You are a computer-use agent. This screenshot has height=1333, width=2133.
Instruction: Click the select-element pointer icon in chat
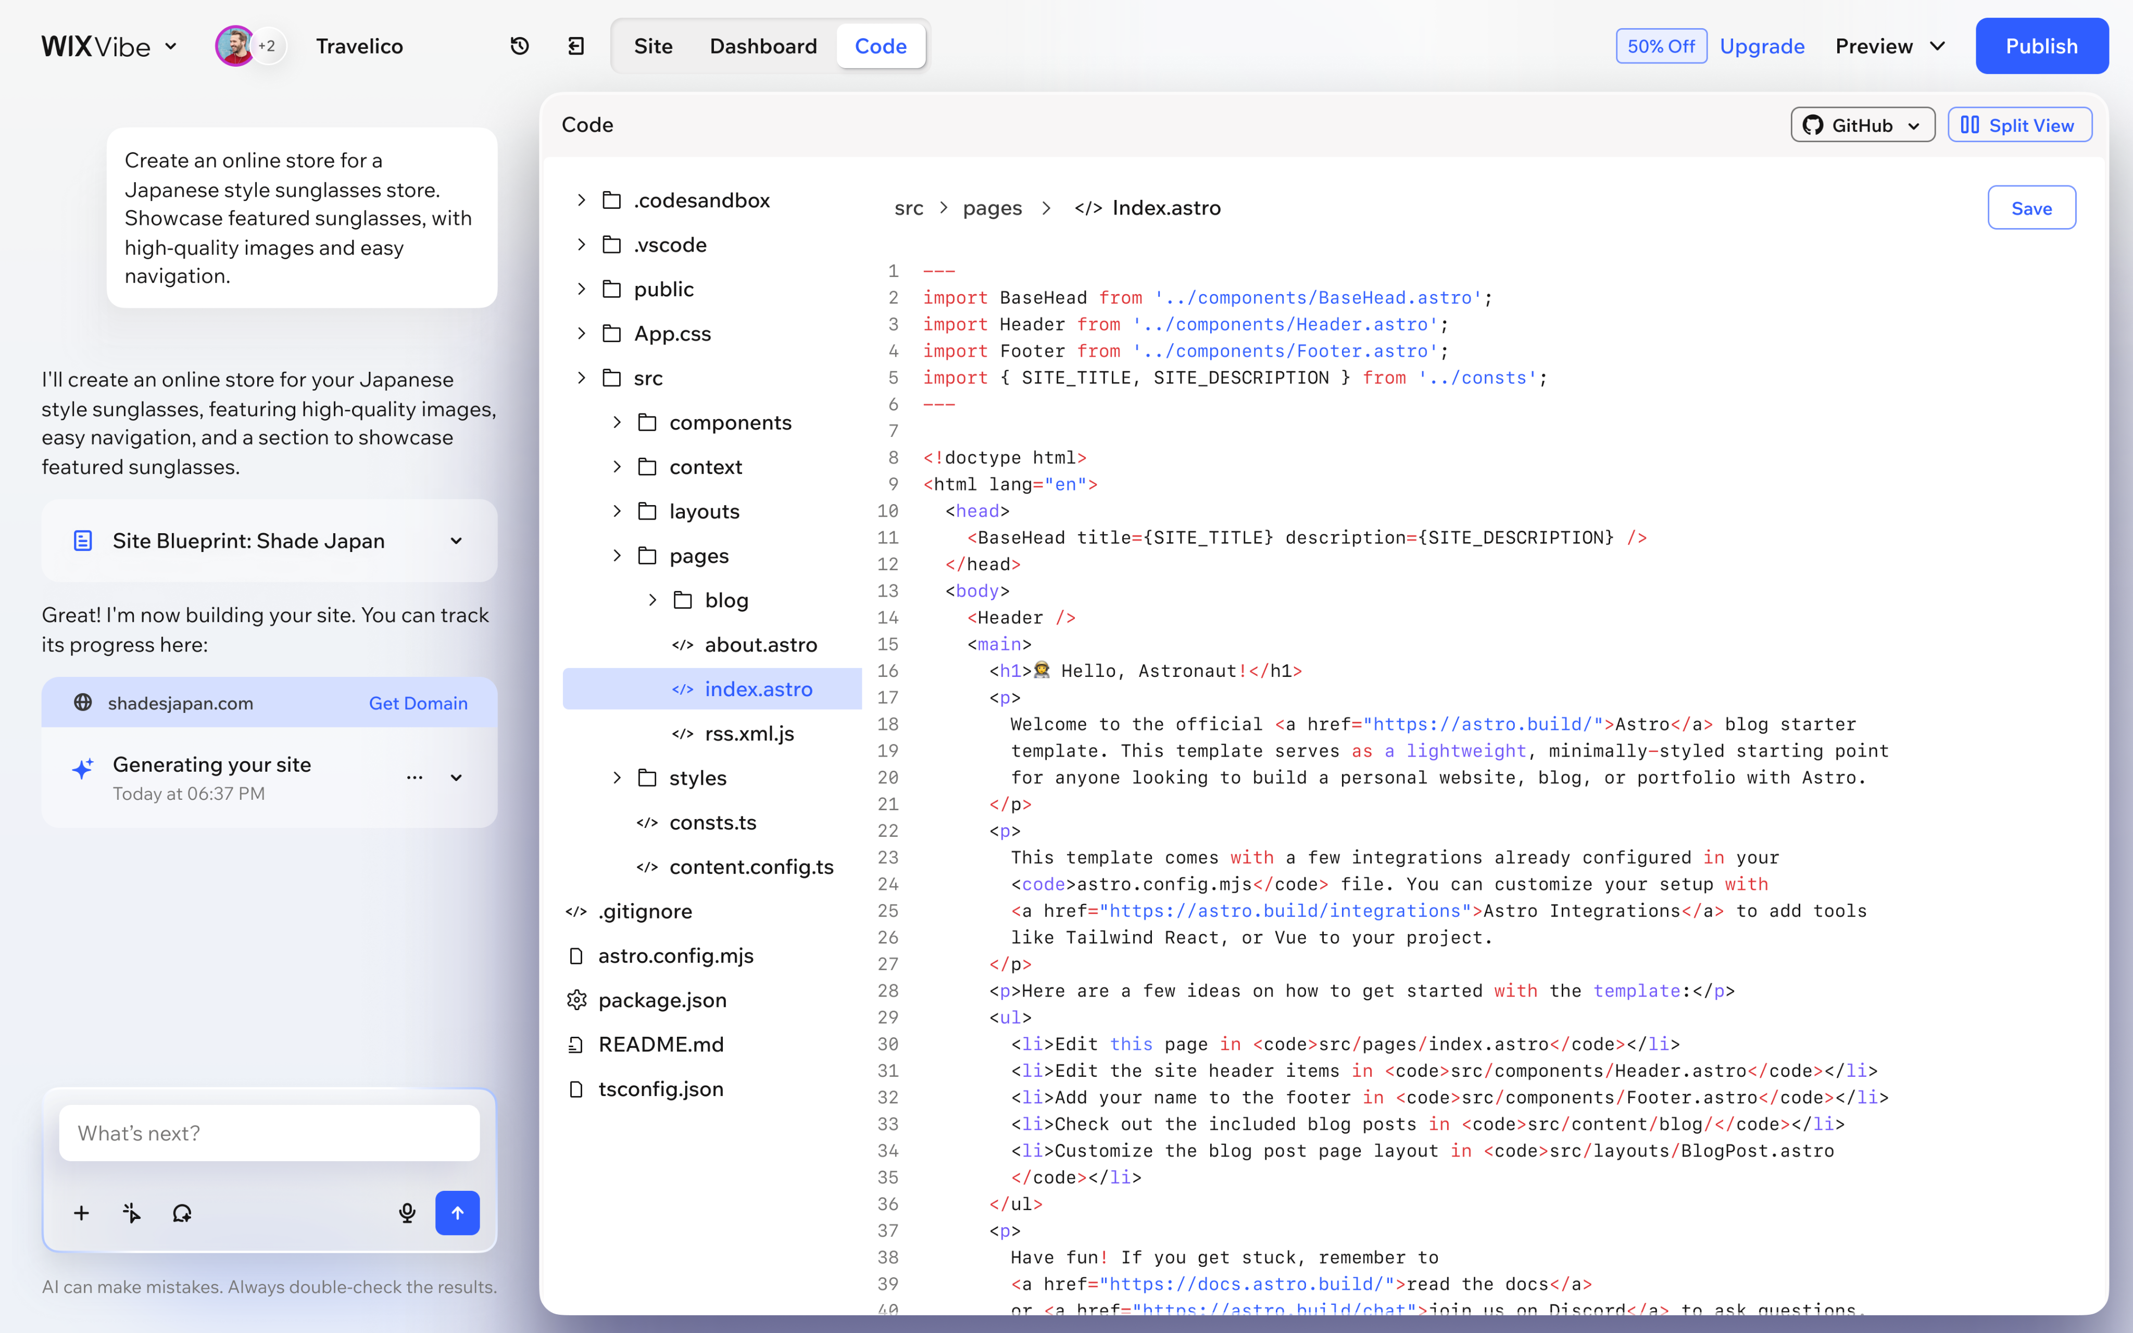click(x=131, y=1213)
